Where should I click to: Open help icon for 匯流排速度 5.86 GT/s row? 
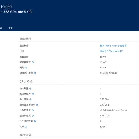click(x=33, y=116)
